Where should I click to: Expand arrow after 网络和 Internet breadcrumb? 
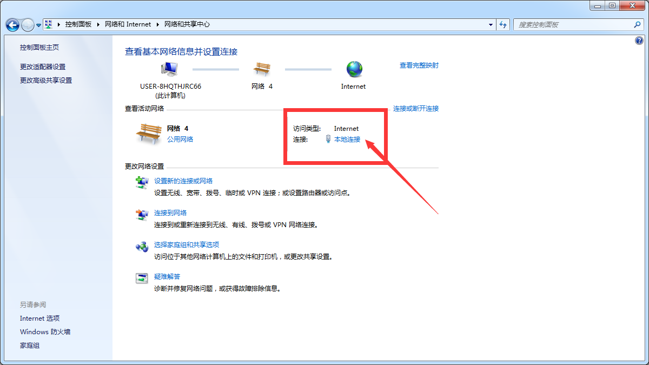pos(157,24)
